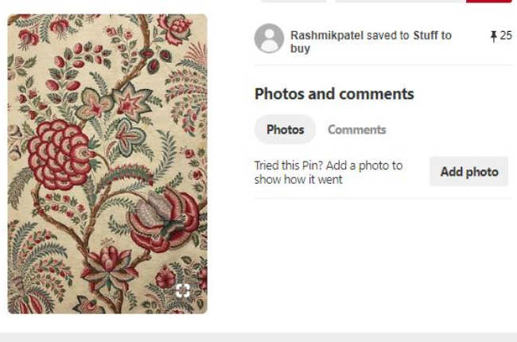Click the 'saved to' text next to Rashmikpatel

point(388,35)
